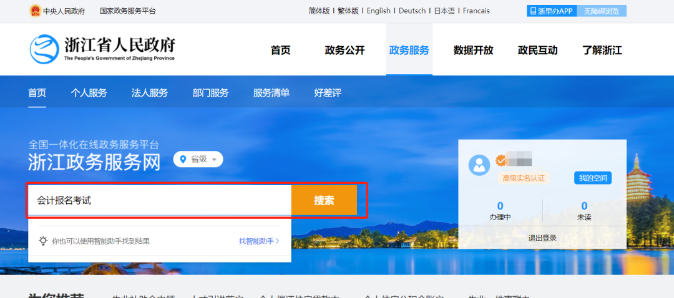Switch language to 日本语
This screenshot has height=298, width=674.
[444, 11]
